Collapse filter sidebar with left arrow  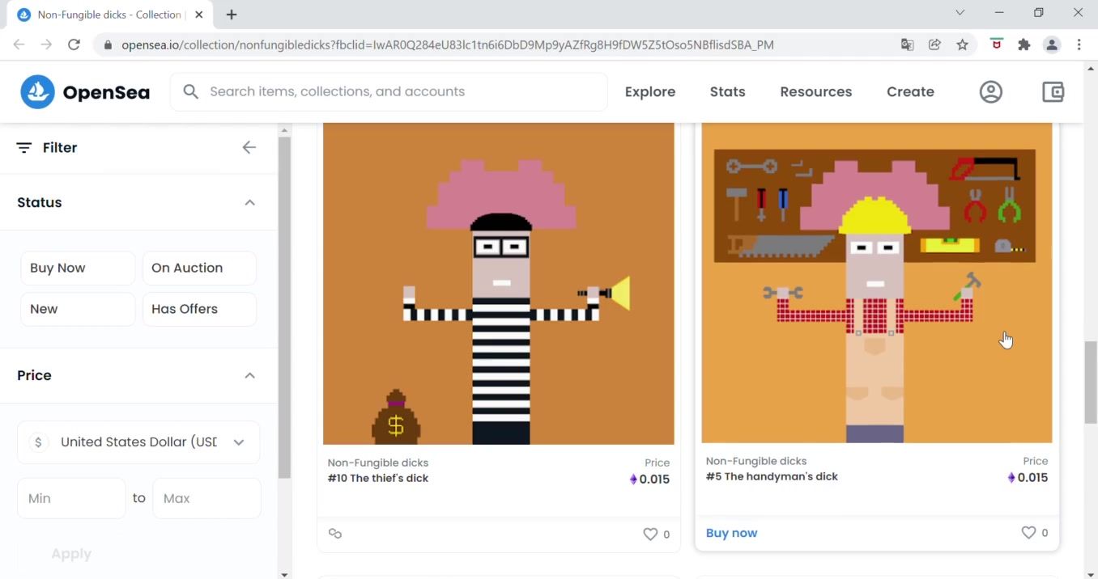point(249,147)
